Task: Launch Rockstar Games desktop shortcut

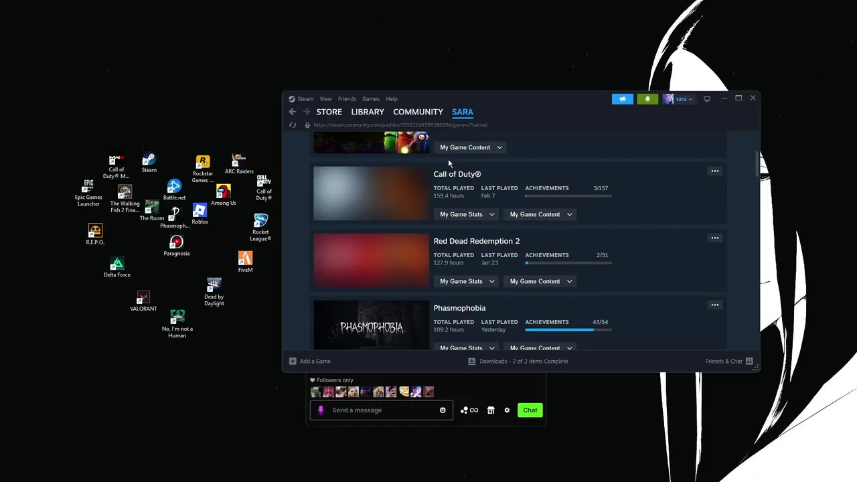Action: [x=202, y=169]
